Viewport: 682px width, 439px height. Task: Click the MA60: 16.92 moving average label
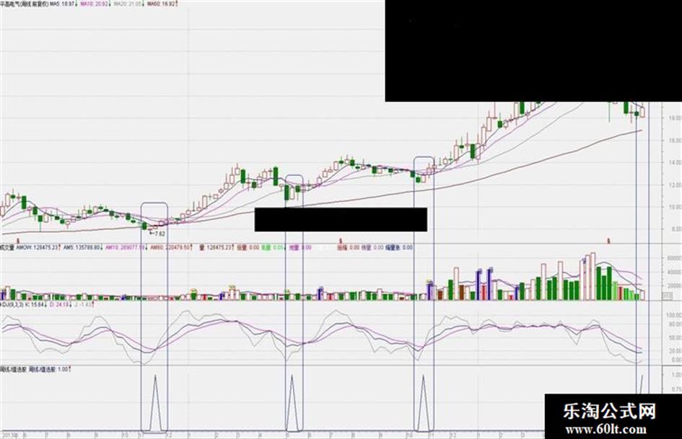coord(161,4)
